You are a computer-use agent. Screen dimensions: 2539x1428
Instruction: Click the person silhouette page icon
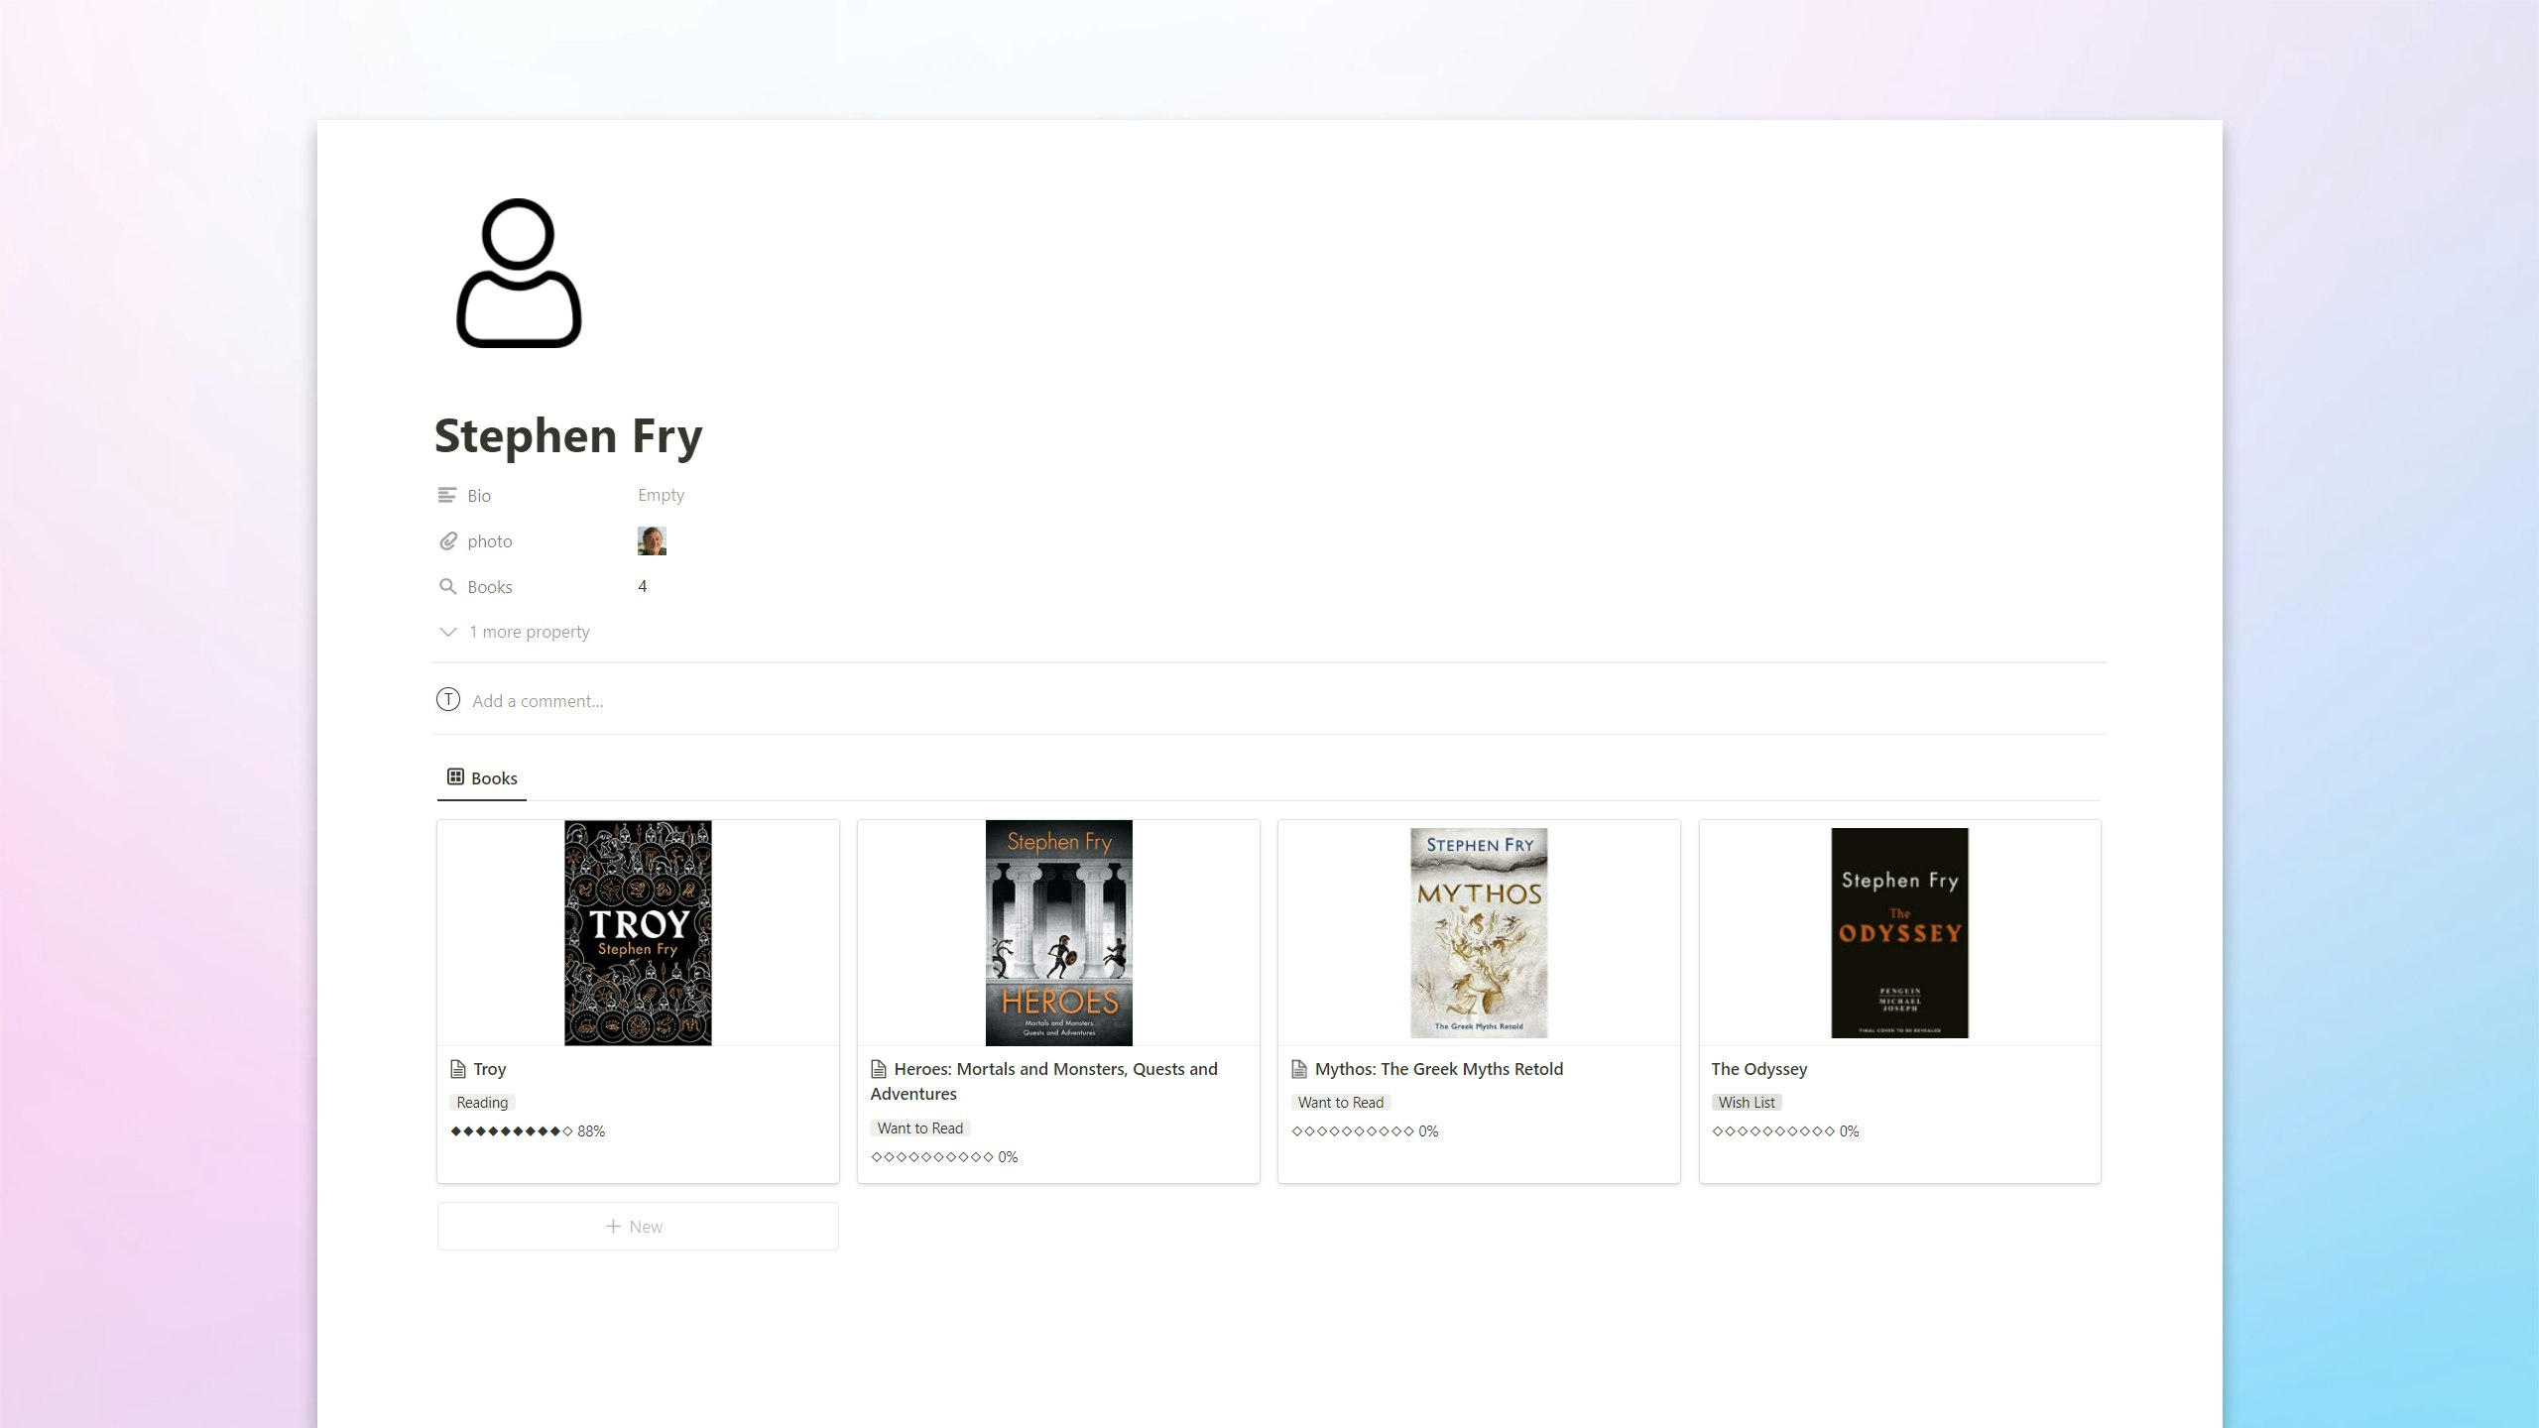tap(518, 273)
